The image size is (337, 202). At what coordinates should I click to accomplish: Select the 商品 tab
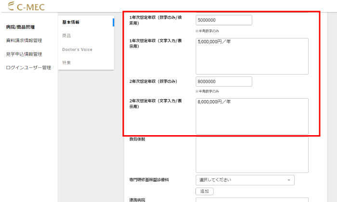66,36
